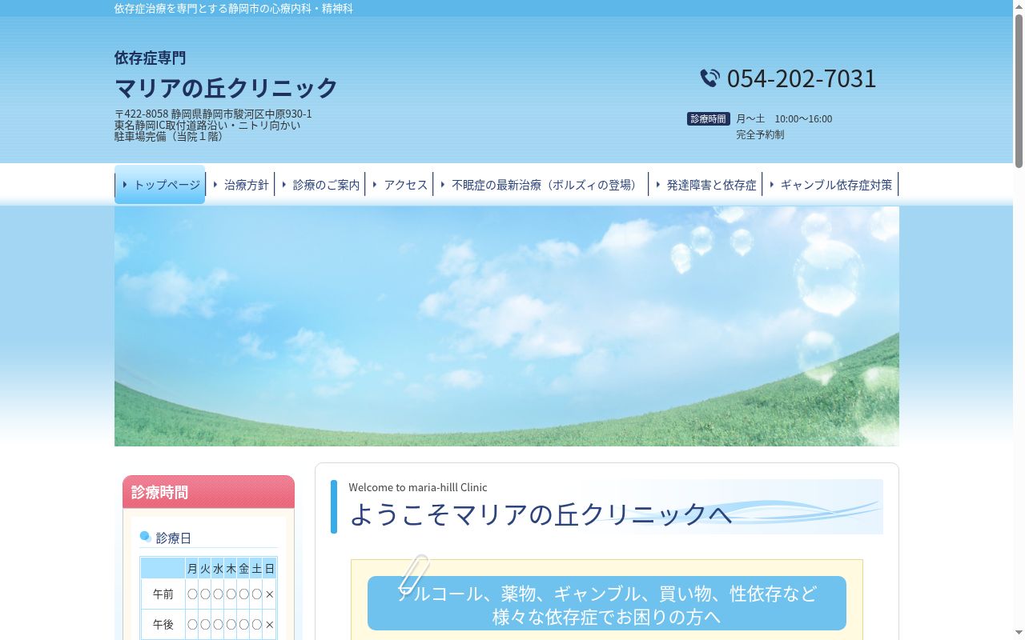Click the 駐車場完備（当院１階） text
The image size is (1025, 640).
click(x=171, y=136)
